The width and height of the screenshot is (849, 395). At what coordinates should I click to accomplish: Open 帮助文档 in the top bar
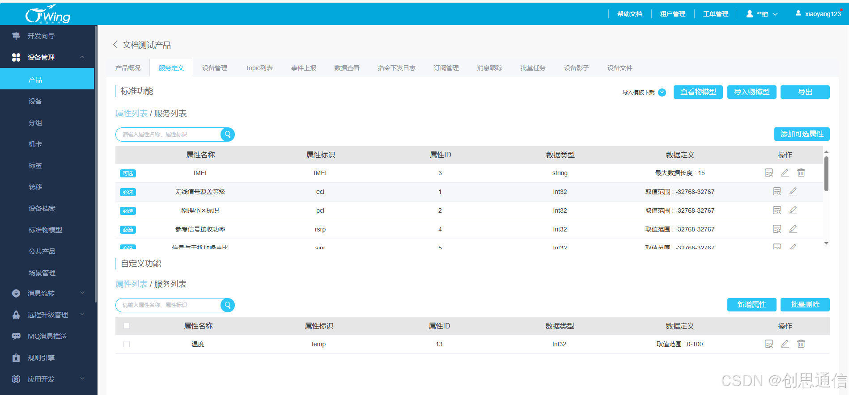(630, 14)
